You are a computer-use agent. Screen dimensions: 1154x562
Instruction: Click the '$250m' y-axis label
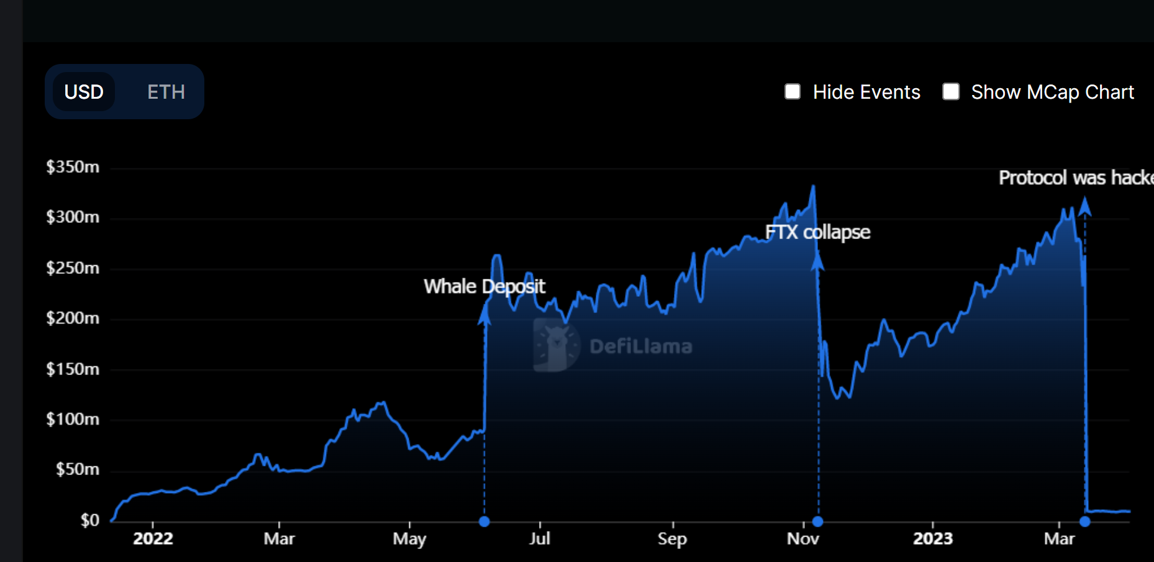(x=73, y=268)
